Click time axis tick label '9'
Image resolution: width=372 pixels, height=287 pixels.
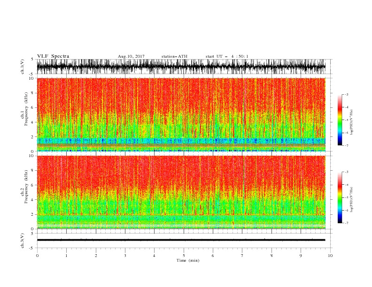[x=301, y=256]
